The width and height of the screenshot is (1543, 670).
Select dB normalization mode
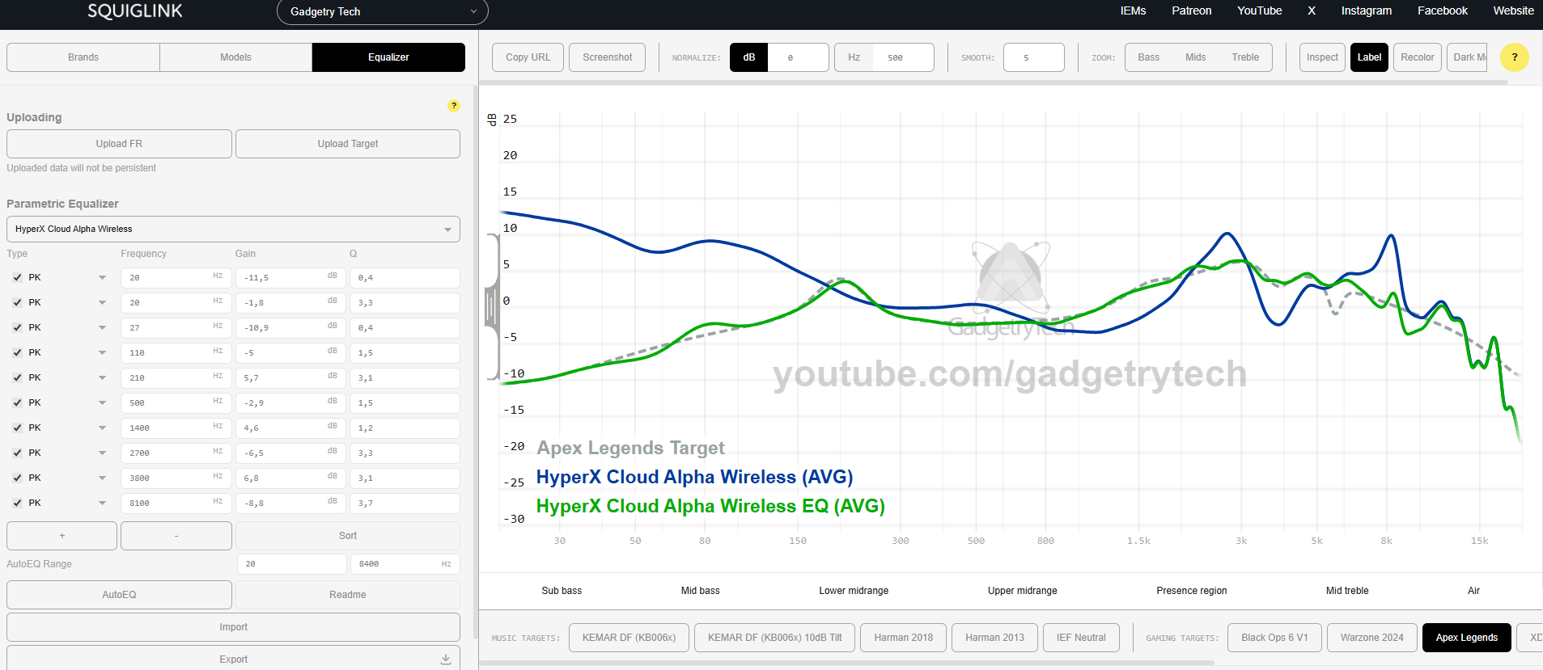tap(749, 57)
